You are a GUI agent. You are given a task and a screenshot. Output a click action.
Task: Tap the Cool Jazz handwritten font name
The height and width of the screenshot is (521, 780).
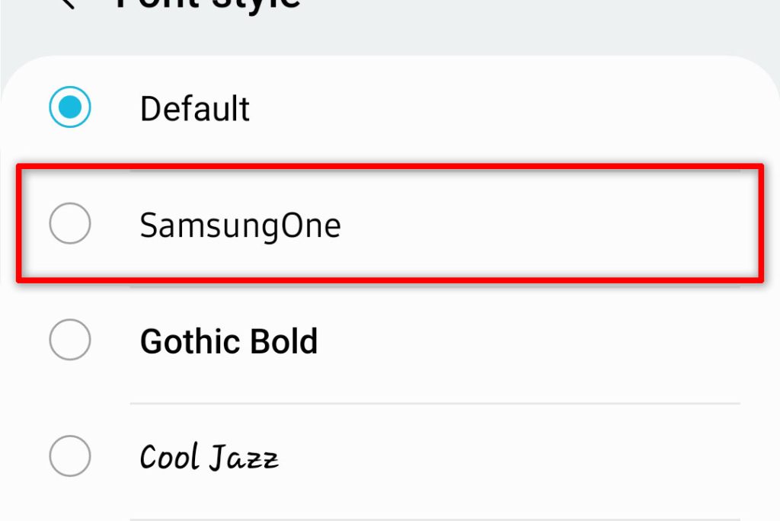point(209,457)
